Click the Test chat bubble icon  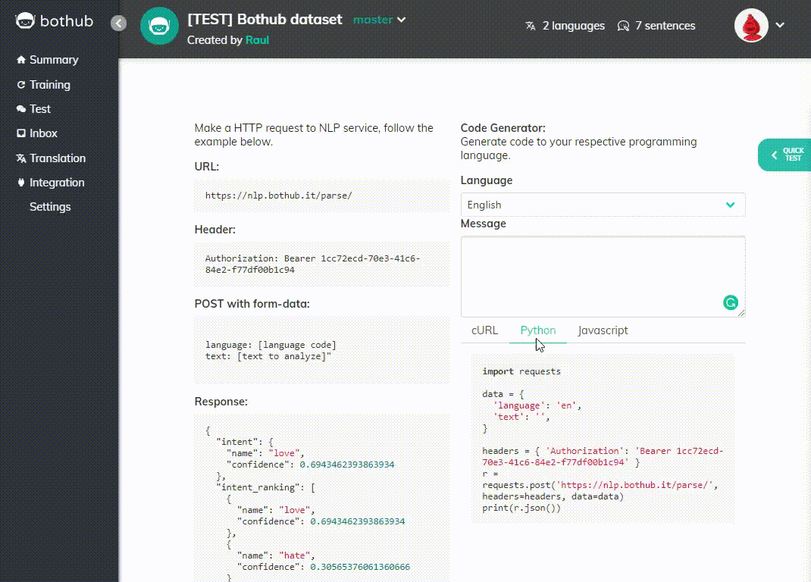click(21, 109)
